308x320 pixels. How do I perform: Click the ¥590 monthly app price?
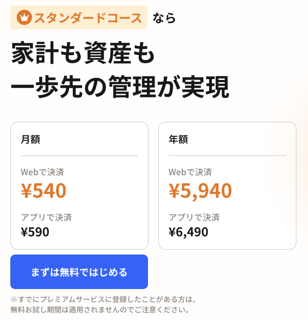click(35, 232)
